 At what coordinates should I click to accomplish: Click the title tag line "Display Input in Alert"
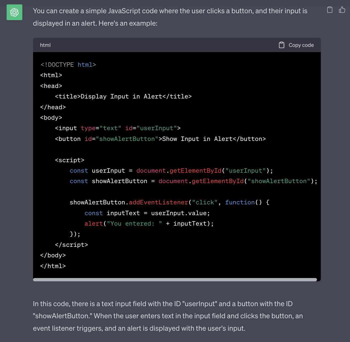123,97
